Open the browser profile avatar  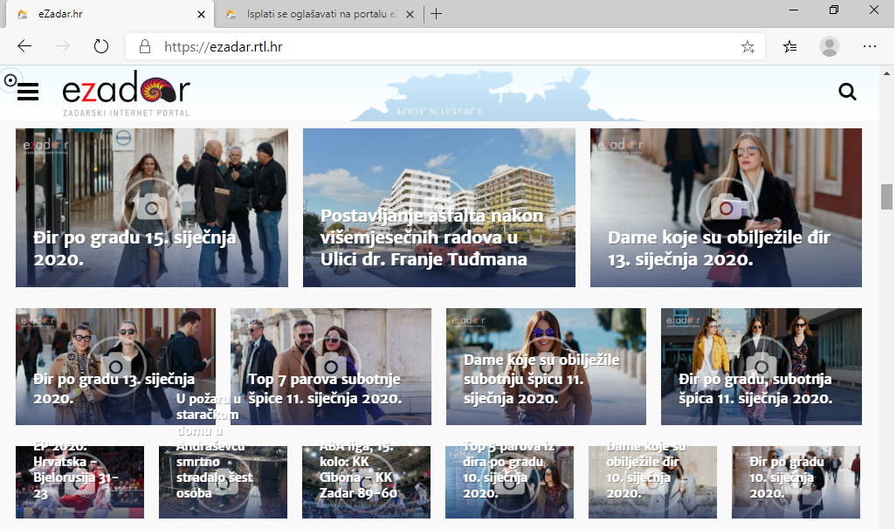coord(829,47)
